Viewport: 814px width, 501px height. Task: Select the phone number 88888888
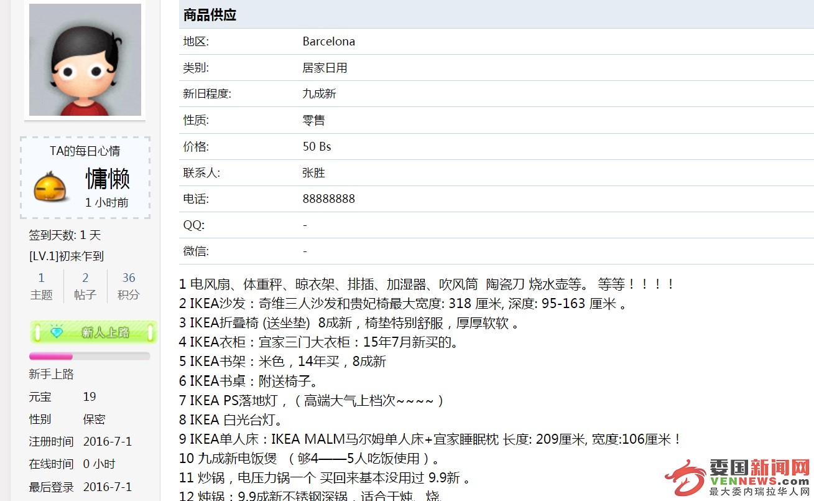[329, 199]
